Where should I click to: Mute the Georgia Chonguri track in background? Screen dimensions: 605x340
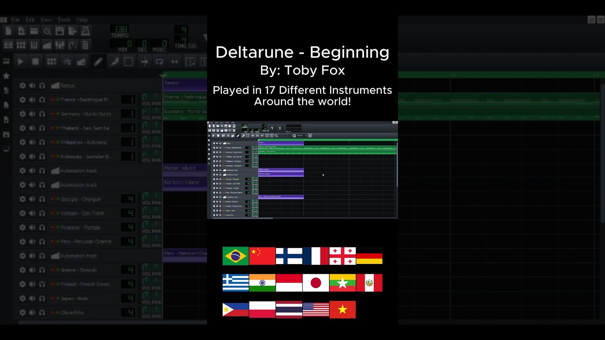point(32,199)
